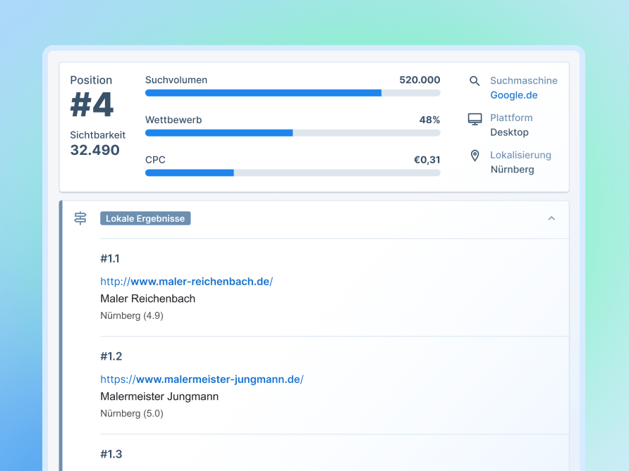Image resolution: width=629 pixels, height=471 pixels.
Task: Click the Position heading label
Action: click(91, 80)
